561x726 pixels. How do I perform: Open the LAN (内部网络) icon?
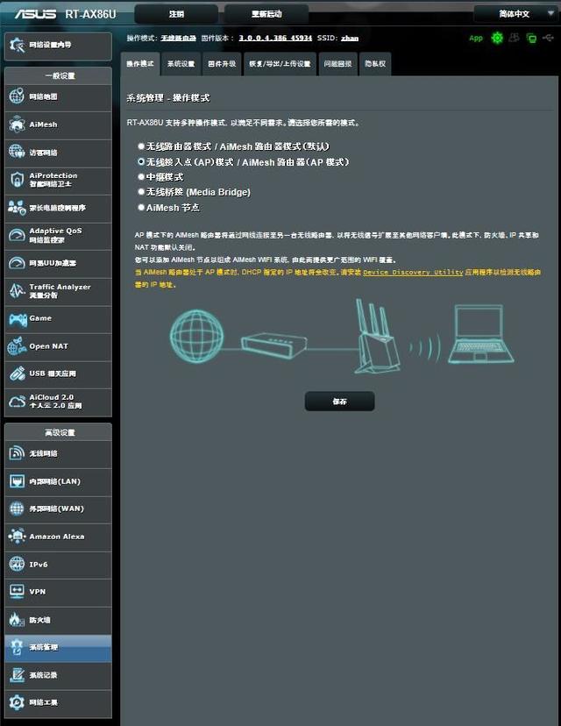(x=17, y=481)
